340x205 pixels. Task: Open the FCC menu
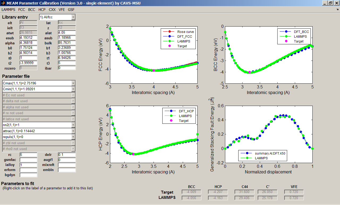22,10
